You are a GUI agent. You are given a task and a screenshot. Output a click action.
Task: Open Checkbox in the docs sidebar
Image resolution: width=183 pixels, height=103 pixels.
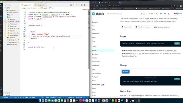[x=95, y=54]
